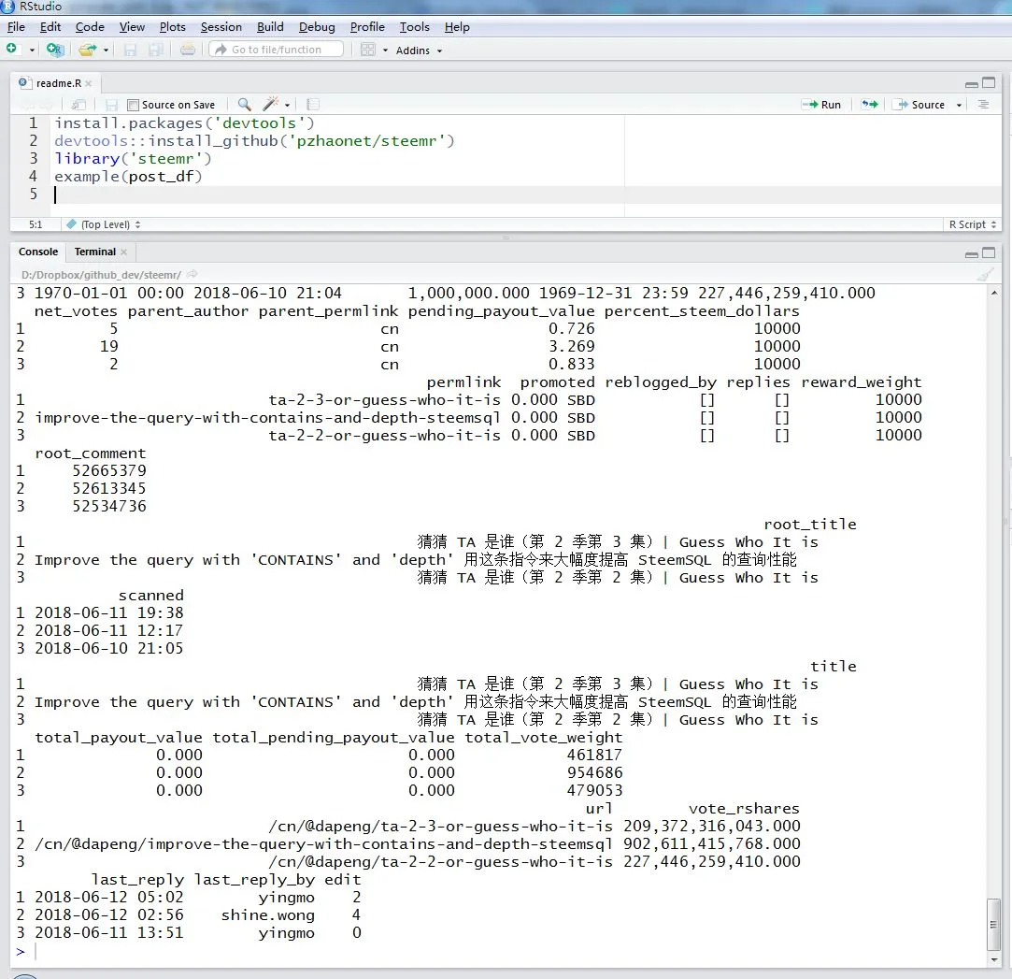Open the Tools menu
The image size is (1012, 979).
click(x=414, y=27)
